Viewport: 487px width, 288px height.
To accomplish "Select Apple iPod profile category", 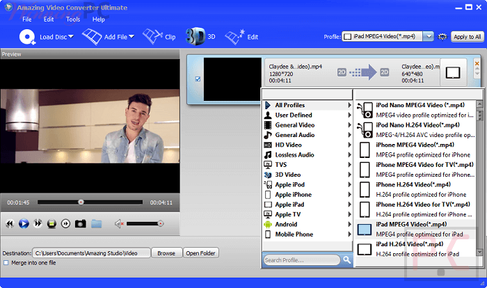I will click(308, 184).
